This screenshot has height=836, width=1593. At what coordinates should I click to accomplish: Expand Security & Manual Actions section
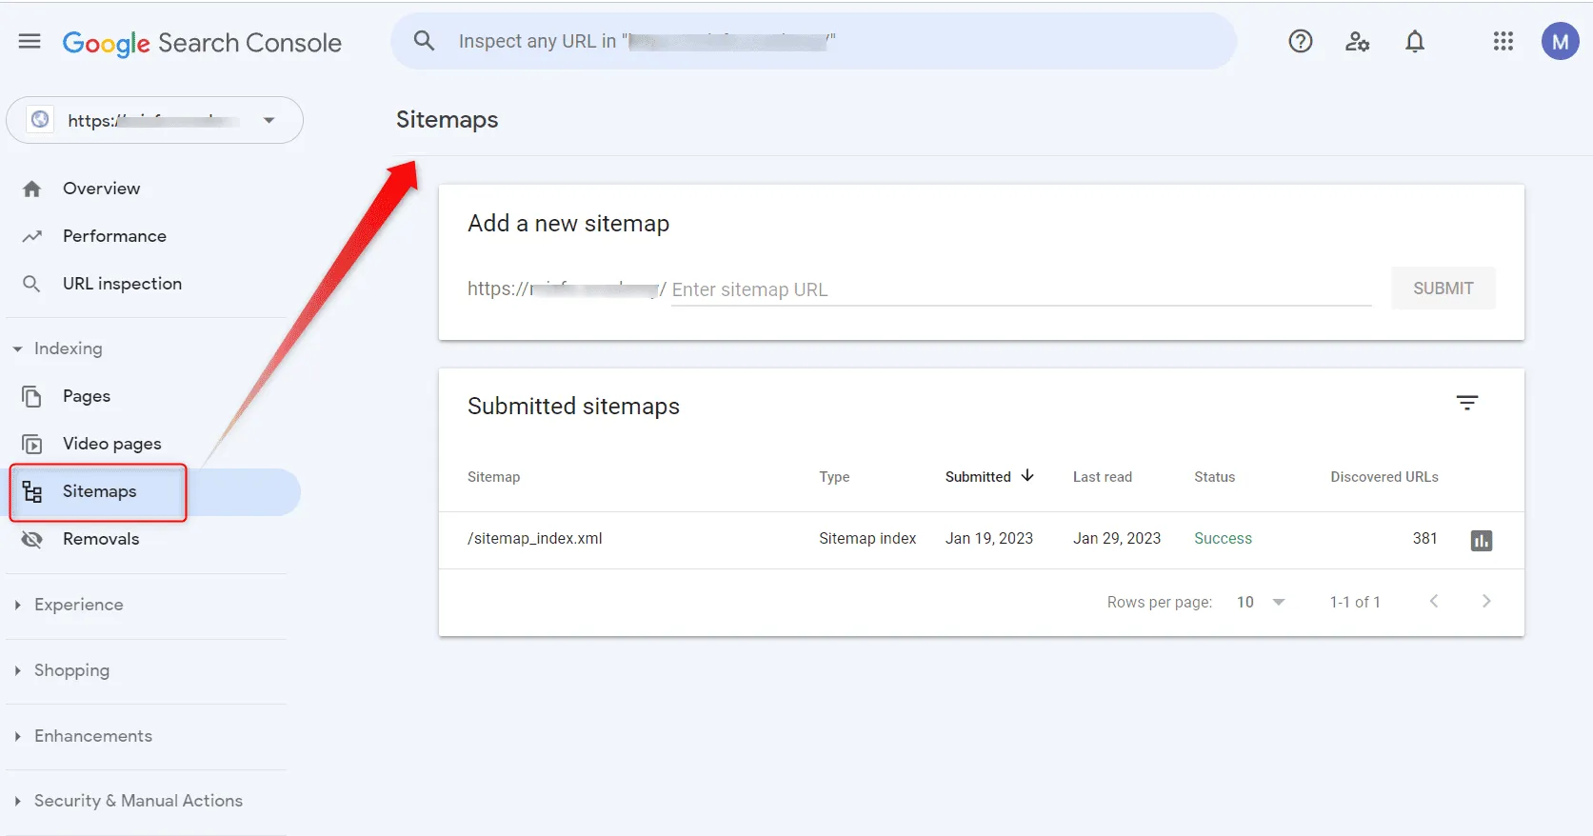(18, 801)
